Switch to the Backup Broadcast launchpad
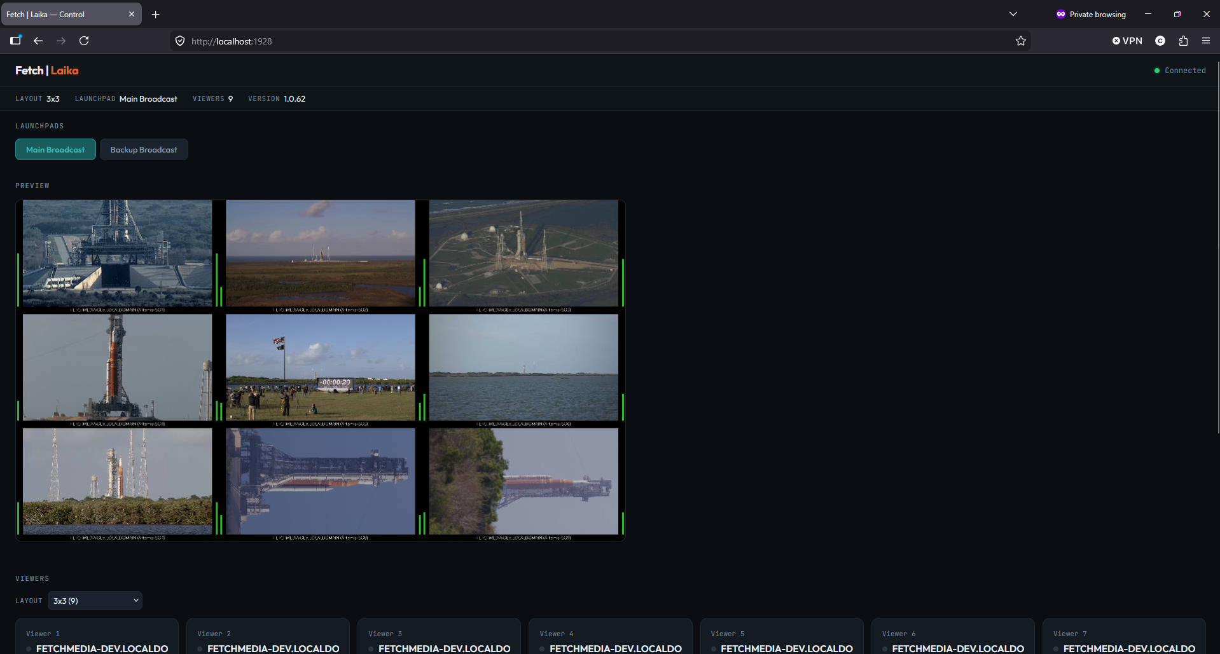 coord(144,149)
